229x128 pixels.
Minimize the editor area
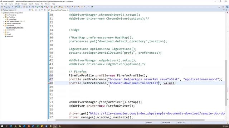(x=224, y=10)
